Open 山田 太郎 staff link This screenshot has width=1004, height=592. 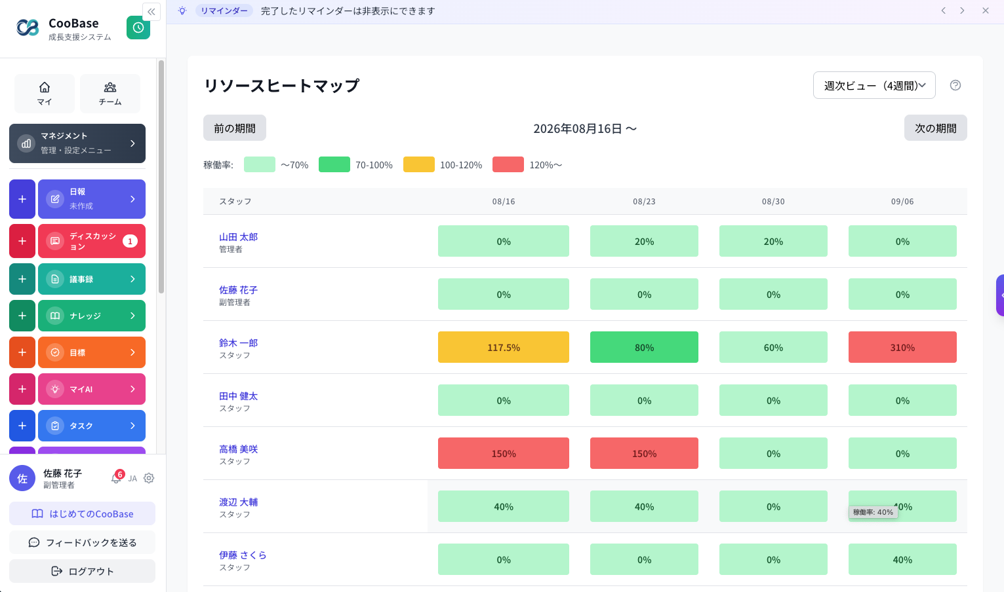(x=239, y=236)
